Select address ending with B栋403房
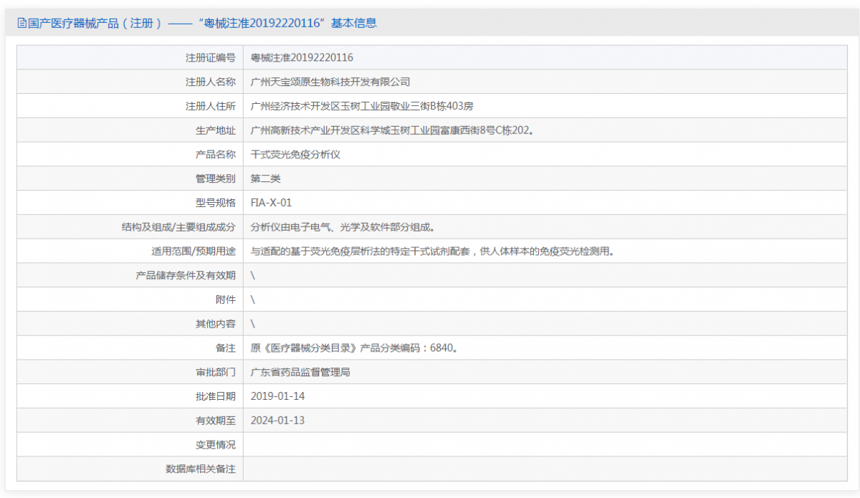The image size is (860, 498). coord(362,106)
